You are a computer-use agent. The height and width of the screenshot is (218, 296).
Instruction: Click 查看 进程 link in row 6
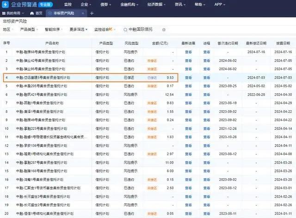(x=207, y=95)
